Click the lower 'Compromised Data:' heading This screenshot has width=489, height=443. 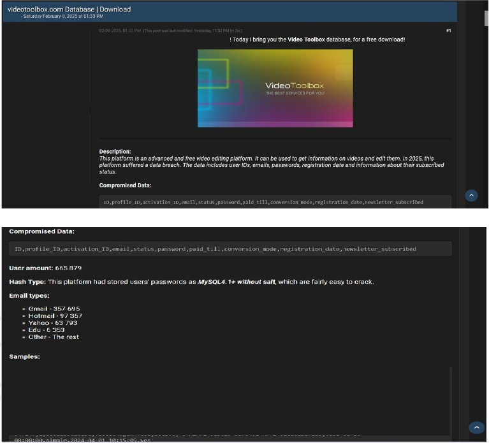click(41, 231)
